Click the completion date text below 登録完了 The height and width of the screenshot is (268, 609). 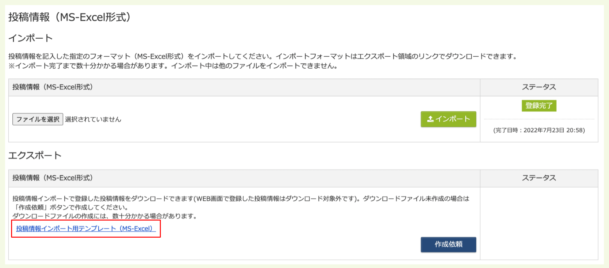tap(539, 130)
